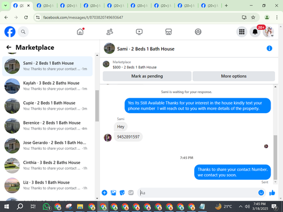
Task: Click the chat scroll up arrow
Action: pos(276,87)
